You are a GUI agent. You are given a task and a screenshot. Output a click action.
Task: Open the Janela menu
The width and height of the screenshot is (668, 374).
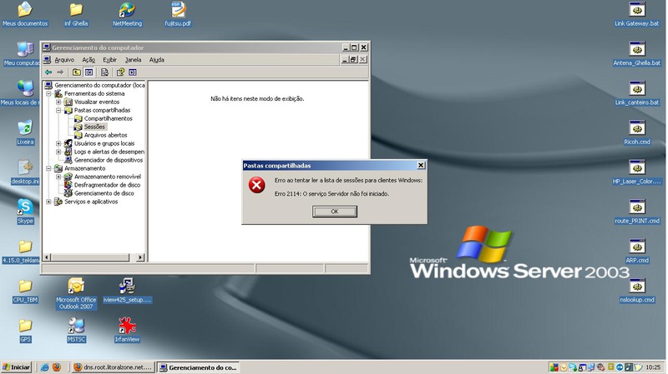coord(133,60)
